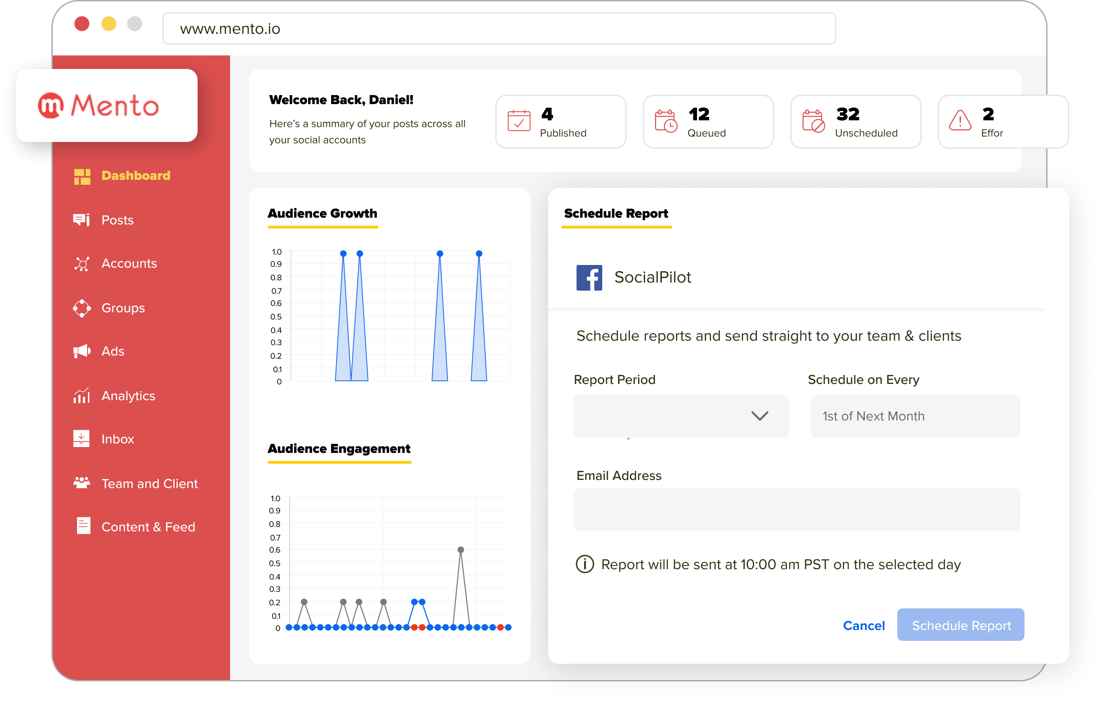Click the Facebook icon beside SocialPilot
This screenshot has height=703, width=1103.
point(590,278)
